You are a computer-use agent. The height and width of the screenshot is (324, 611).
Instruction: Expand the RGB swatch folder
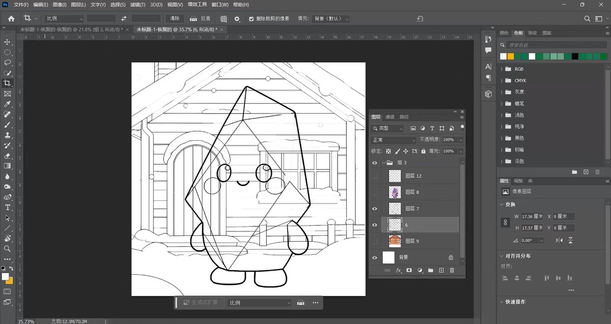pyautogui.click(x=502, y=69)
